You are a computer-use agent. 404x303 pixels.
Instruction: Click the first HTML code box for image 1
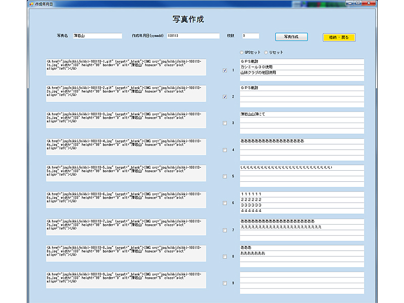(x=126, y=67)
